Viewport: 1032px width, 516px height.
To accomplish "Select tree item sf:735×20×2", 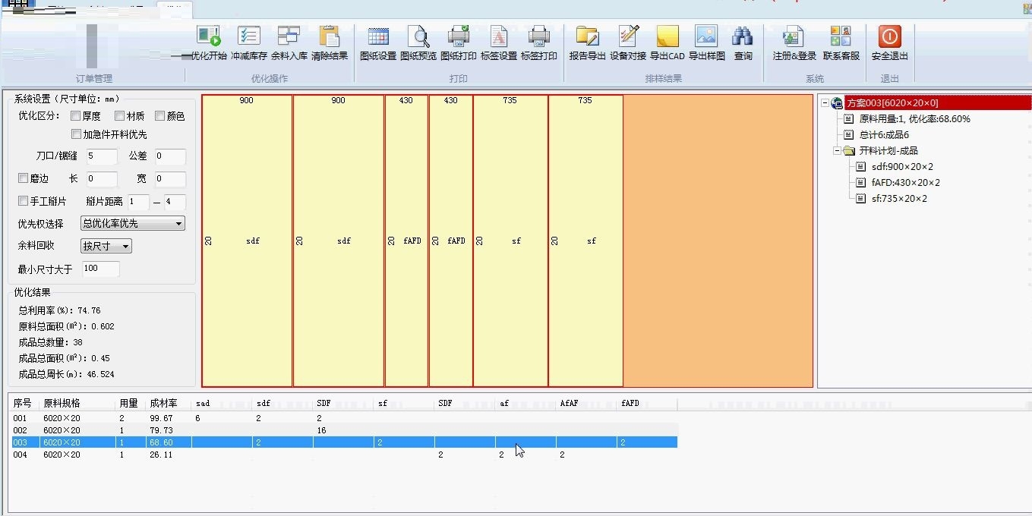I will pyautogui.click(x=899, y=199).
